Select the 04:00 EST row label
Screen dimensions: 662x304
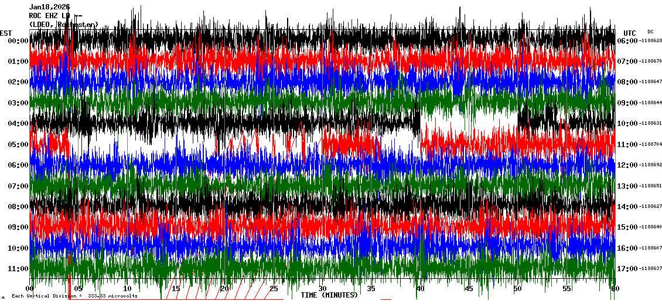point(18,124)
